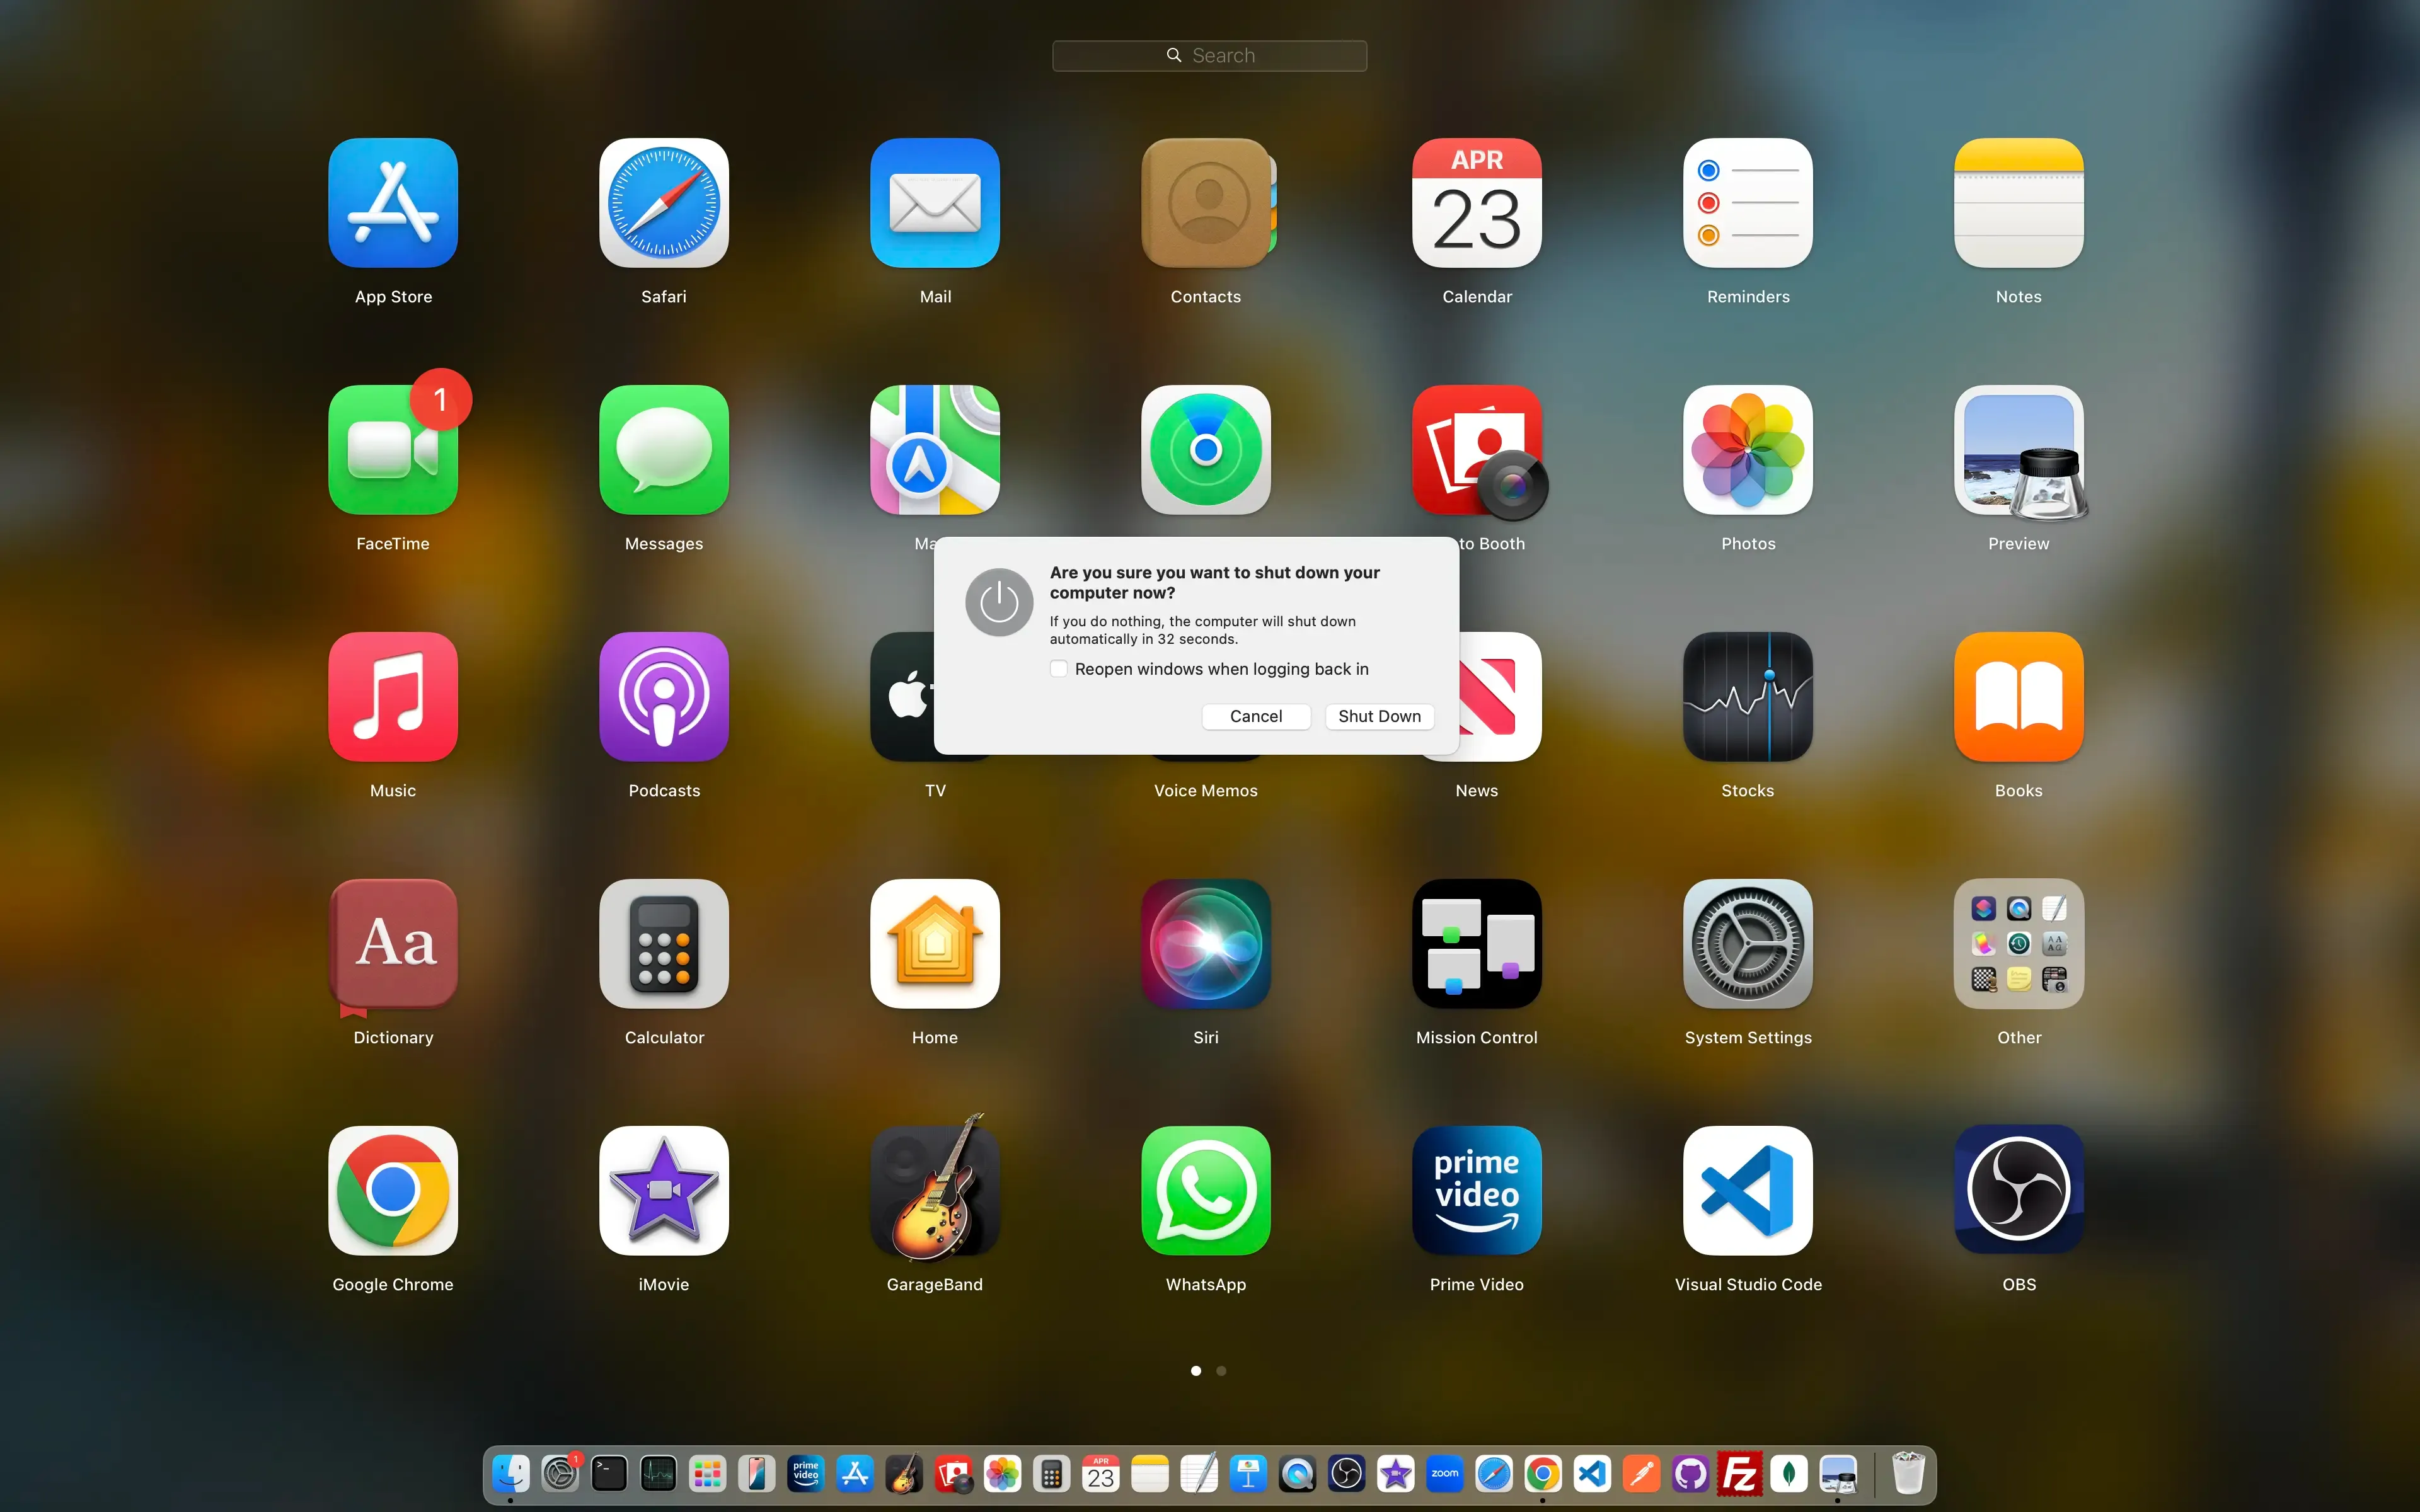The width and height of the screenshot is (2420, 1512).
Task: Open Notes from the Launchpad grid
Action: pos(2019,203)
